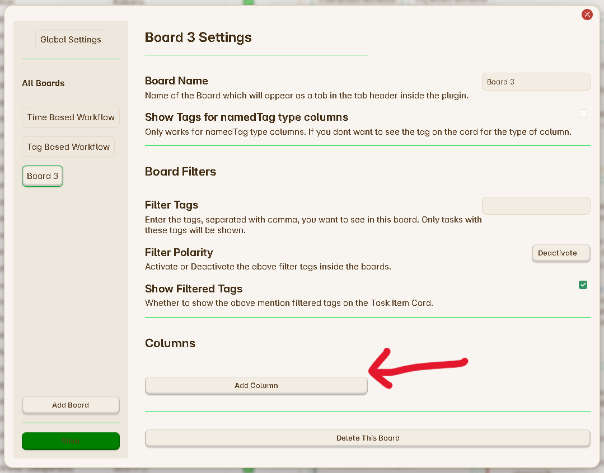This screenshot has width=604, height=473.
Task: Open the board named Board 3
Action: 42,176
